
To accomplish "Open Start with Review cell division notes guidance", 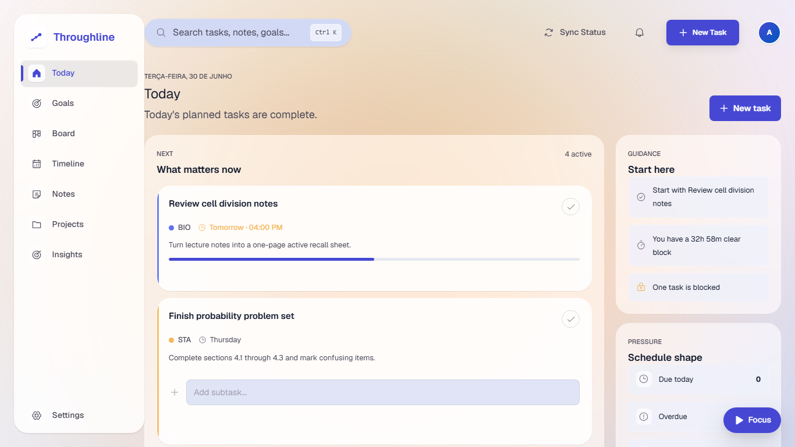I will [x=698, y=197].
